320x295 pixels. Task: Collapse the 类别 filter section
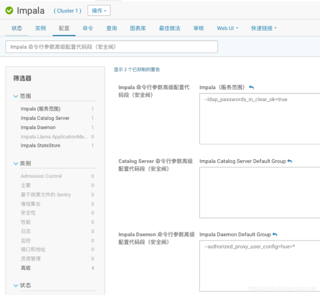(16, 163)
